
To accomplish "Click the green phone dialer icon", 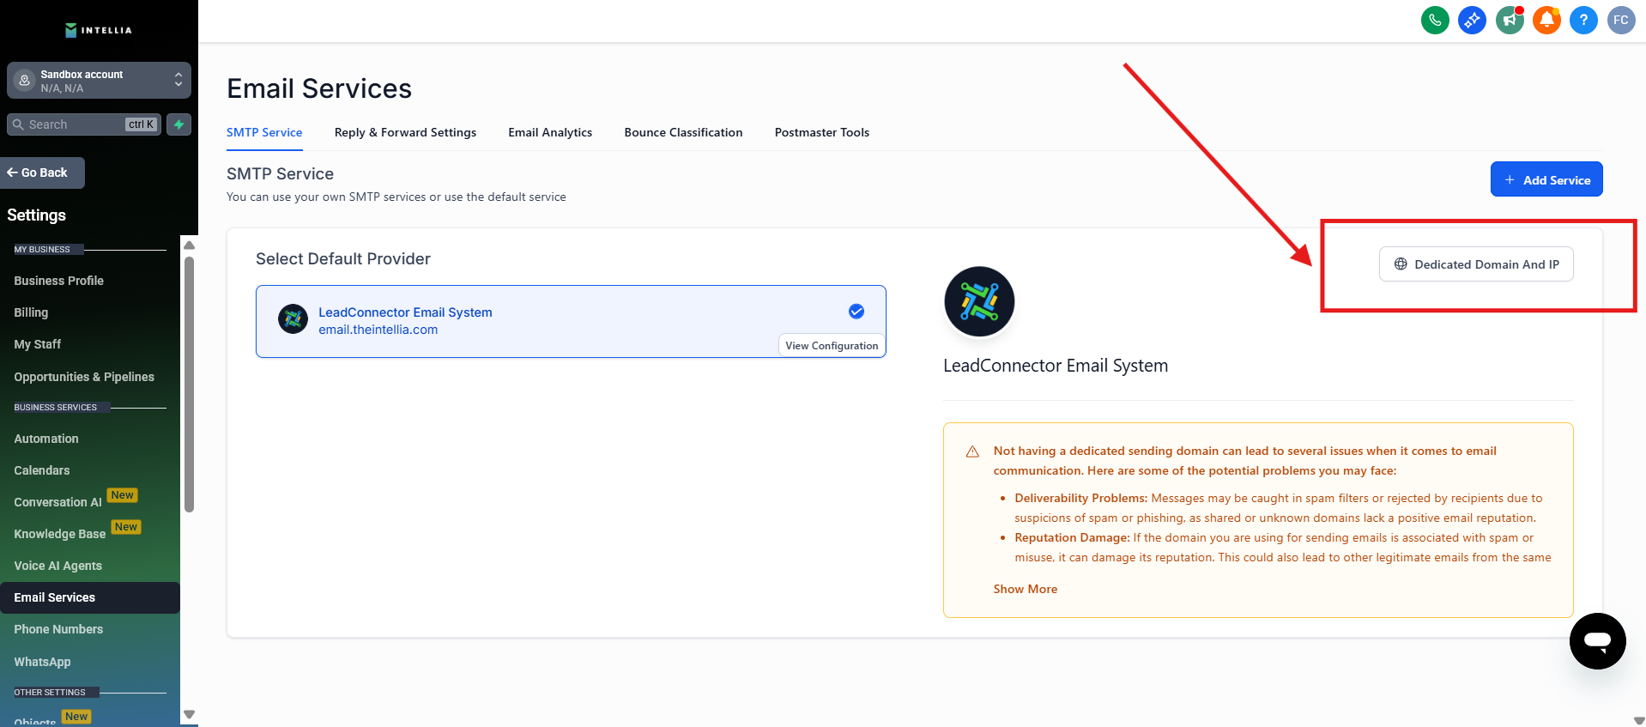I will (1435, 20).
